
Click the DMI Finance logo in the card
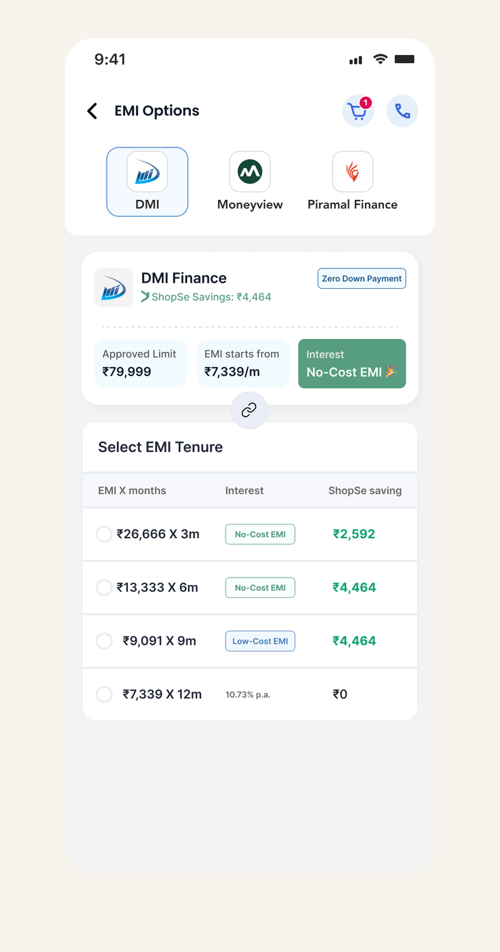pos(113,287)
